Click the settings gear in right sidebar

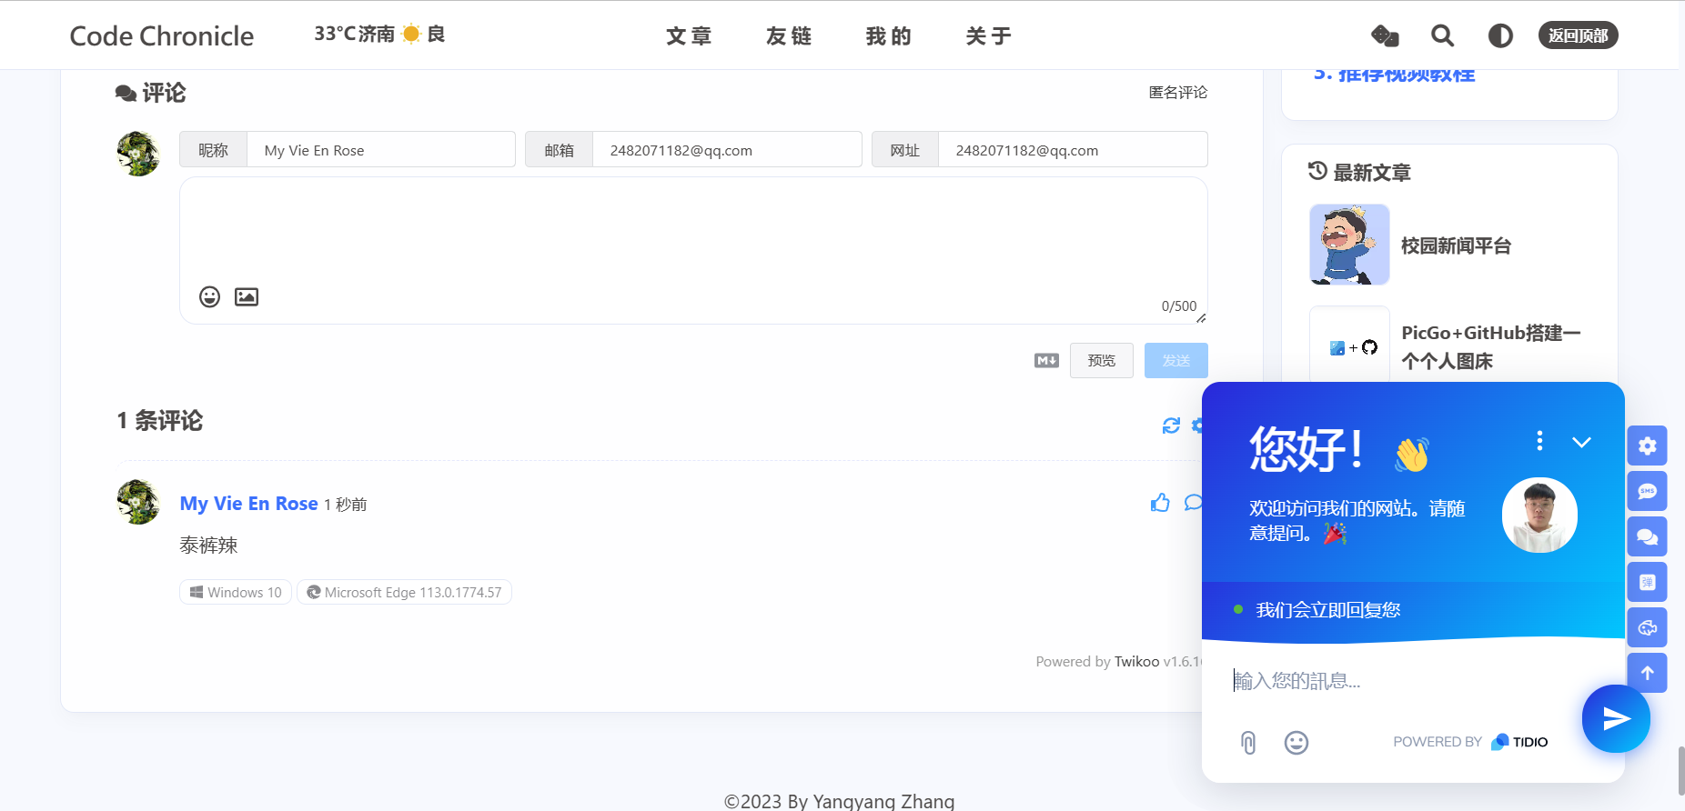[x=1648, y=446]
